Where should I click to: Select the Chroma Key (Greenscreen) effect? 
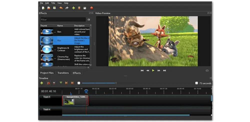point(65,58)
